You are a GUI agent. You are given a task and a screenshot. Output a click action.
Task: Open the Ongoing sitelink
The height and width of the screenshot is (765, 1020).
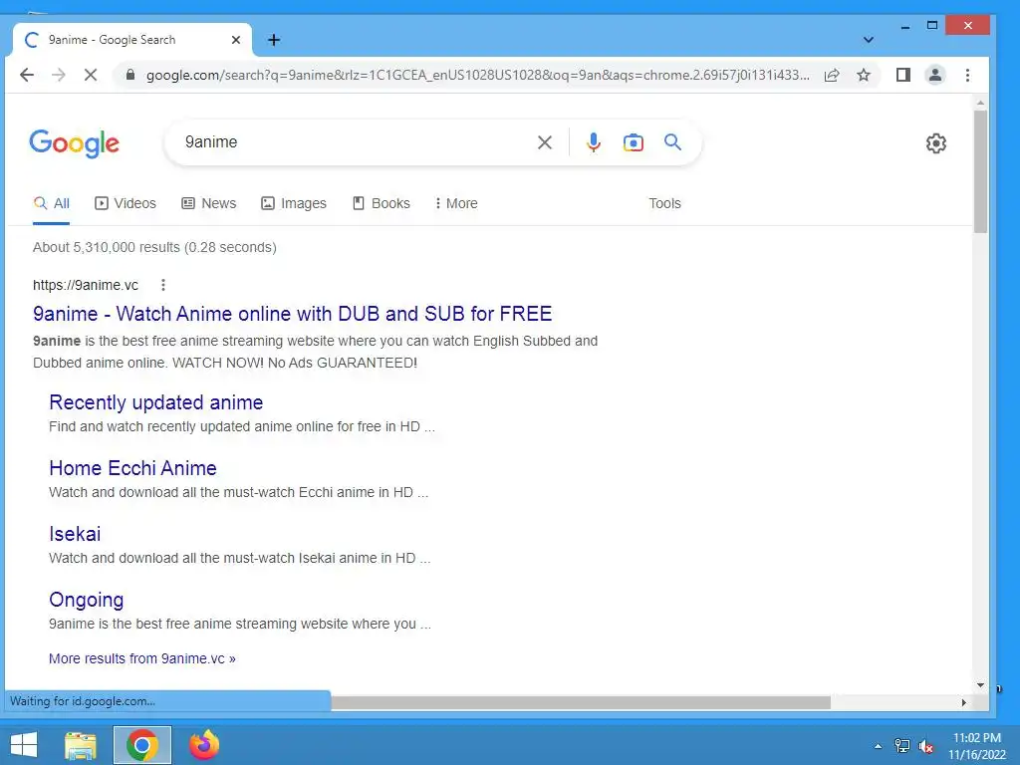(x=86, y=600)
